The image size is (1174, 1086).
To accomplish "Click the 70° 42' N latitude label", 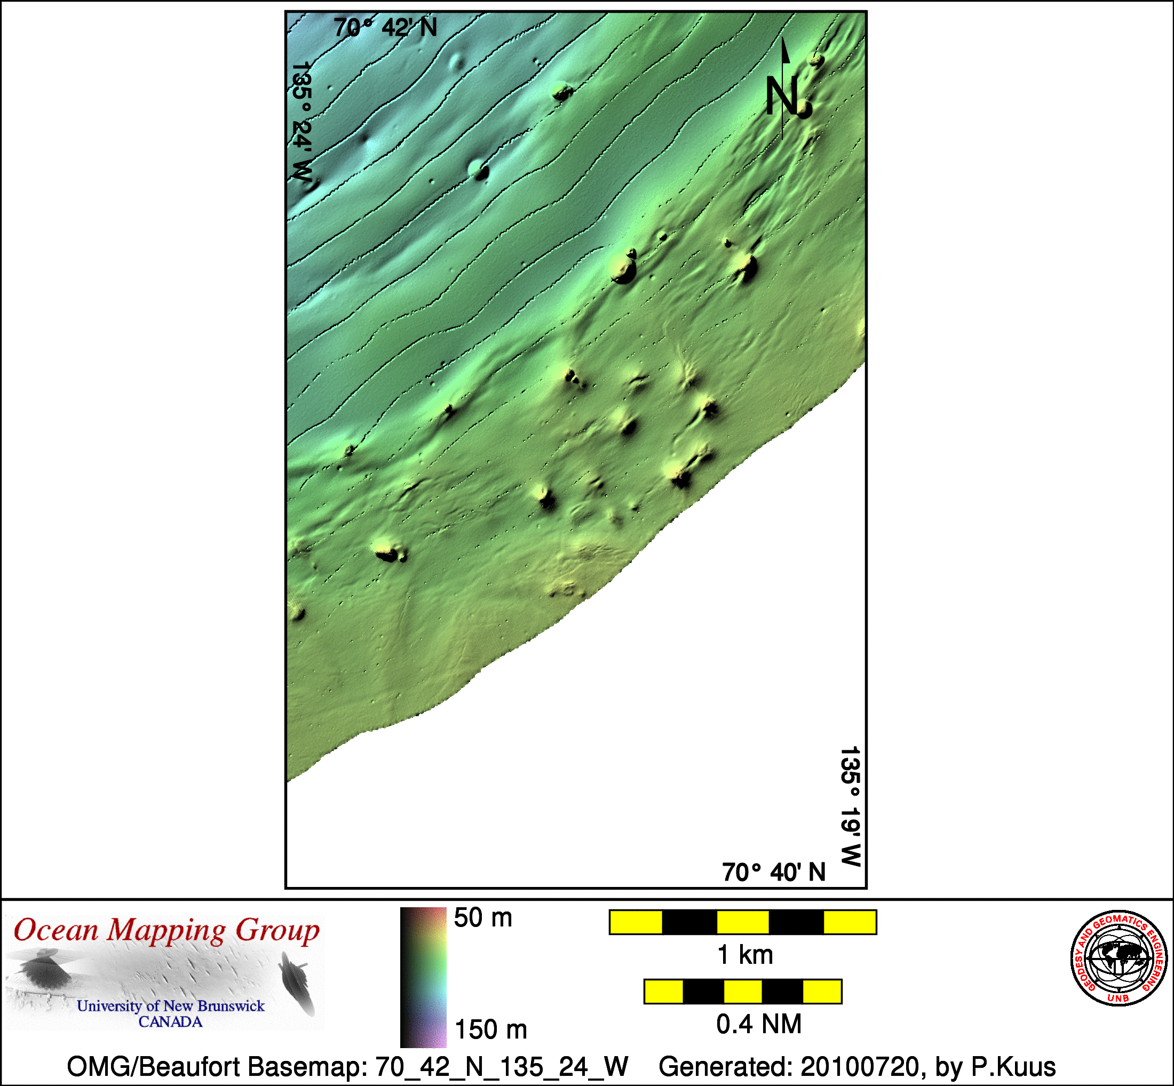I will (x=385, y=28).
